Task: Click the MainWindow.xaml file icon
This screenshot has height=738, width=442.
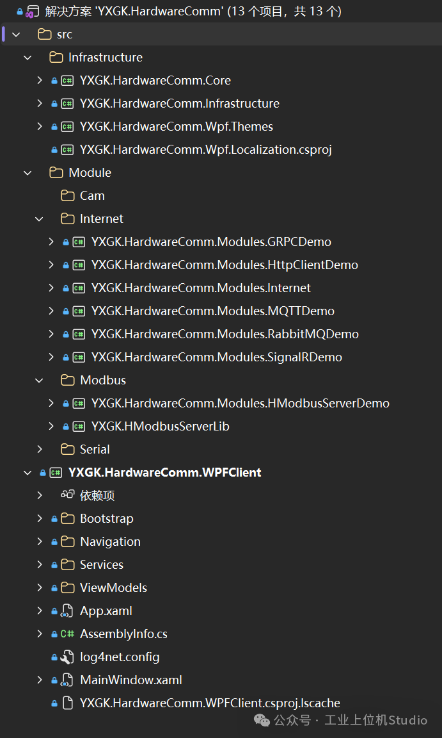Action: pyautogui.click(x=68, y=680)
